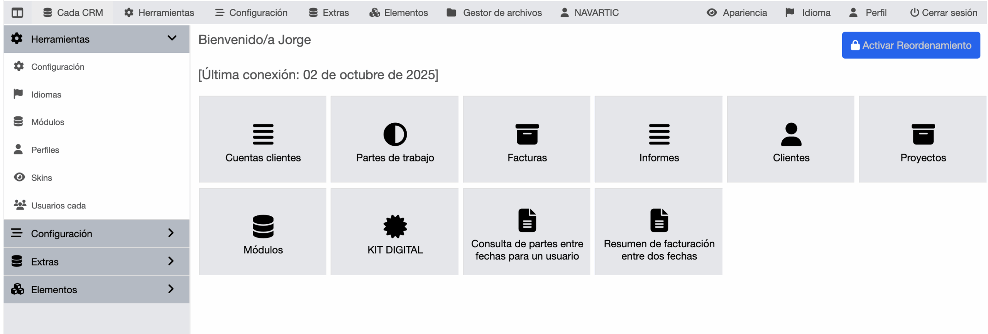This screenshot has height=334, width=988.
Task: Open Gestor de archivos in top menu
Action: [494, 13]
